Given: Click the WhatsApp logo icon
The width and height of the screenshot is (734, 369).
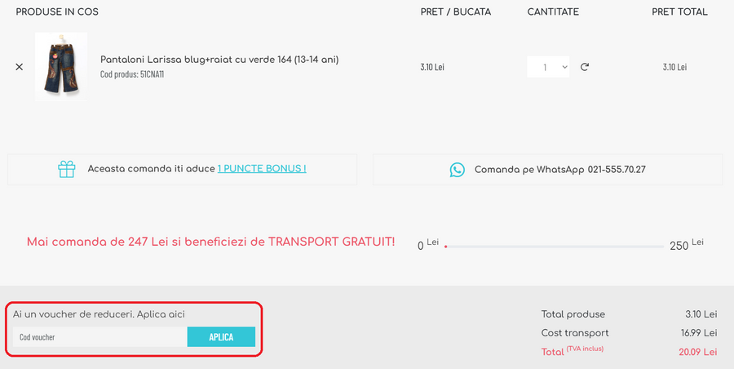Looking at the screenshot, I should [x=458, y=170].
